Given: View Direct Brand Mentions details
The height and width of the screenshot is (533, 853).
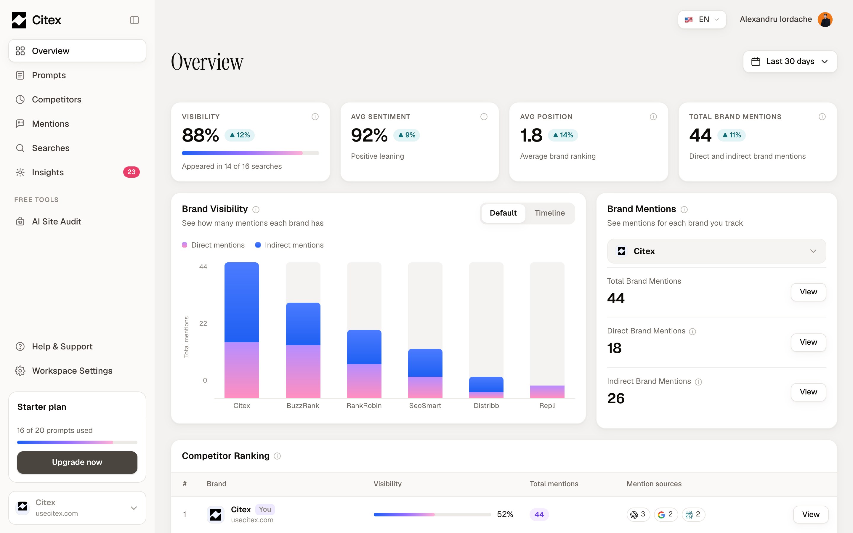Looking at the screenshot, I should click(x=808, y=342).
